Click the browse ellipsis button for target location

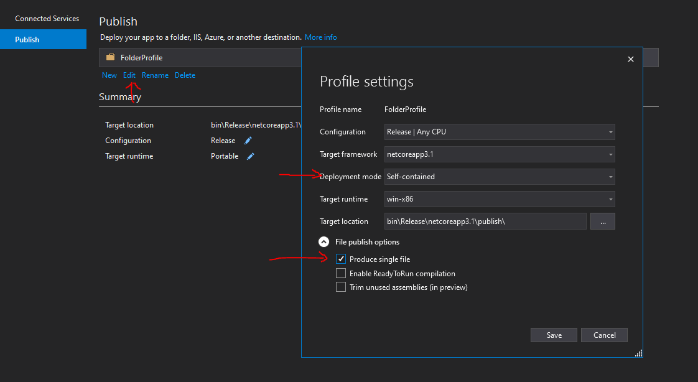603,221
